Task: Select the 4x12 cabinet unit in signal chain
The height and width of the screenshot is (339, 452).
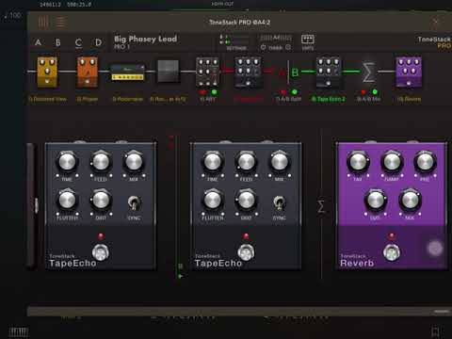Action: coord(168,72)
